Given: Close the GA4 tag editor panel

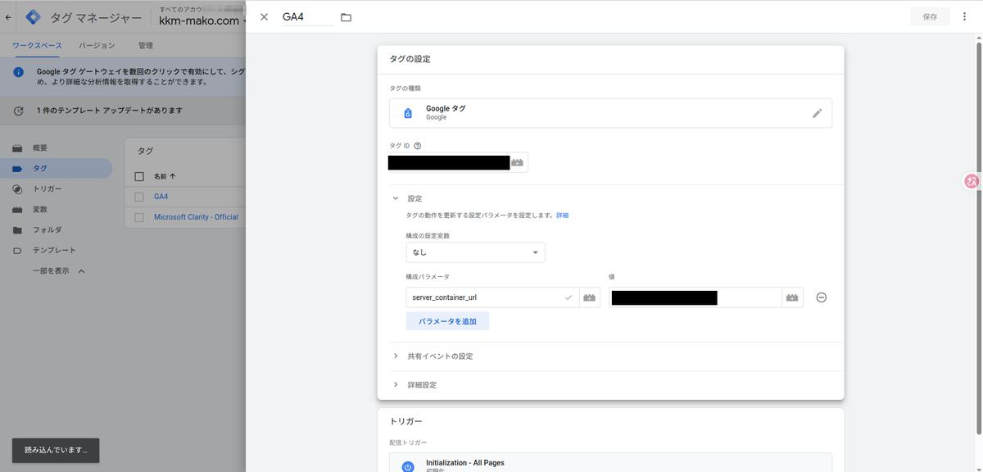Looking at the screenshot, I should [264, 17].
